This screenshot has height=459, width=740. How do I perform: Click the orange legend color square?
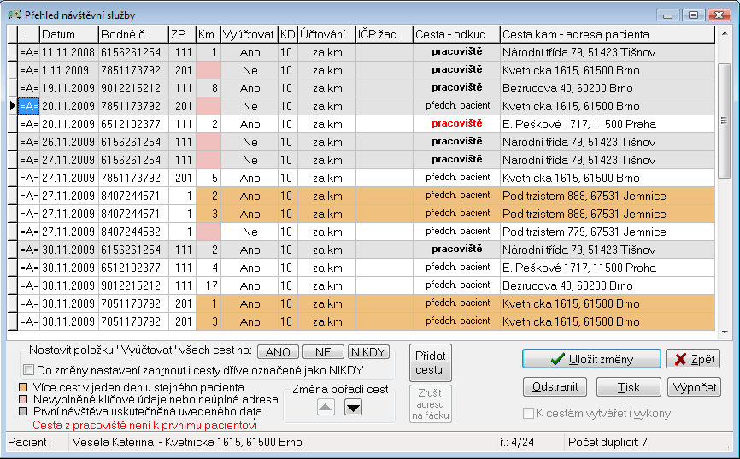(x=23, y=387)
